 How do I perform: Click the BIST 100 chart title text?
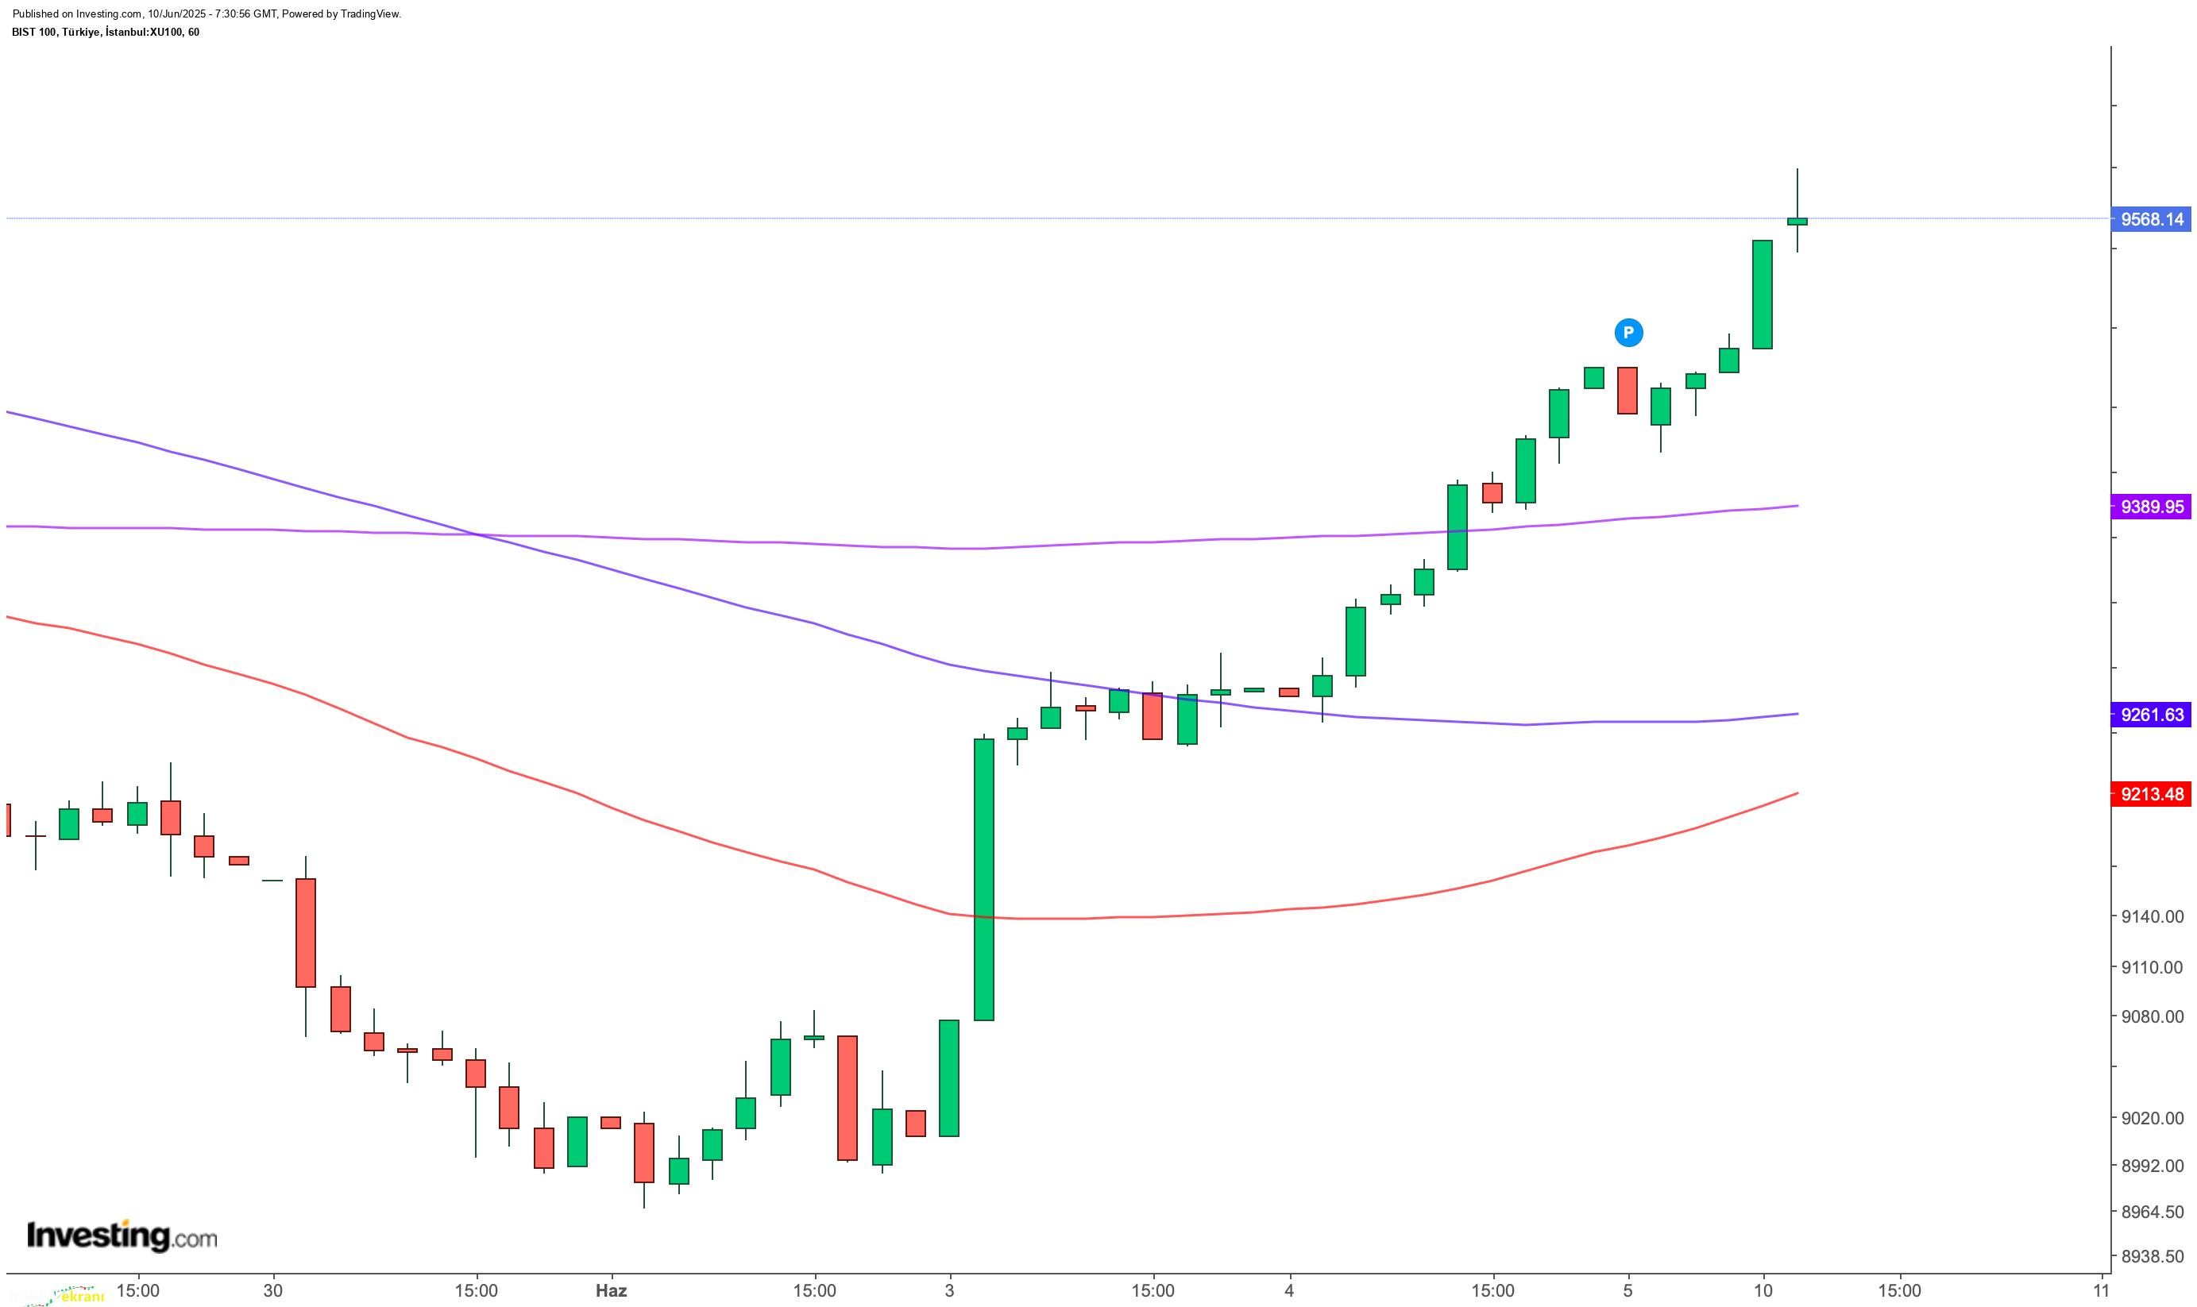tap(106, 32)
